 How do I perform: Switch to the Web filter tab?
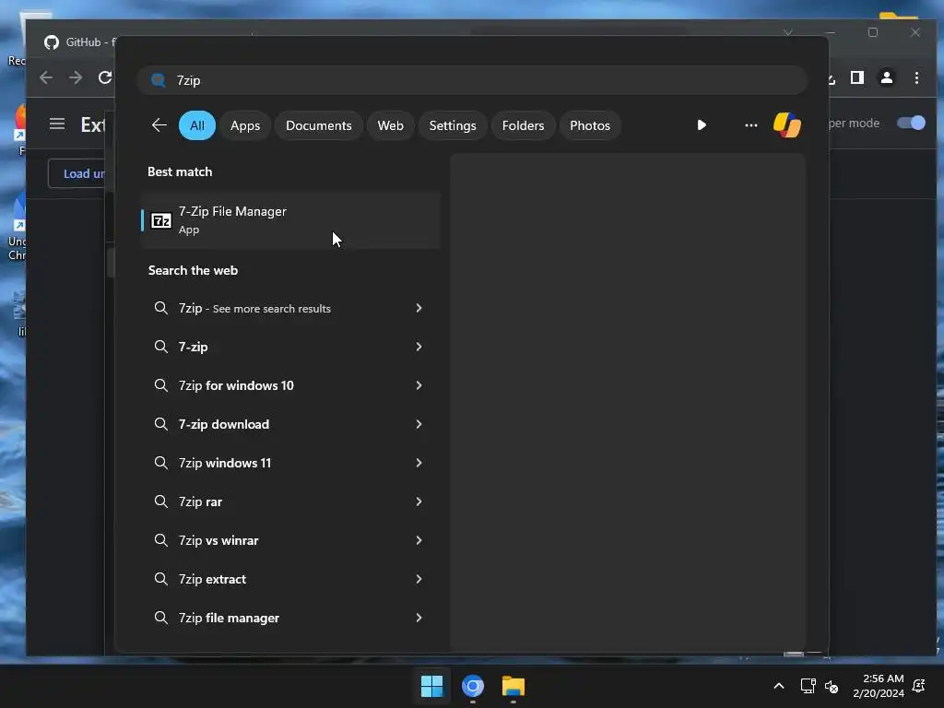click(390, 125)
